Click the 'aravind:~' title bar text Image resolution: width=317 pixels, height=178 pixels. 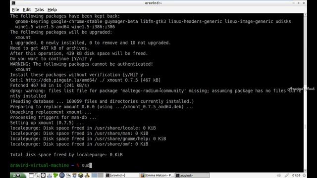(x=154, y=3)
